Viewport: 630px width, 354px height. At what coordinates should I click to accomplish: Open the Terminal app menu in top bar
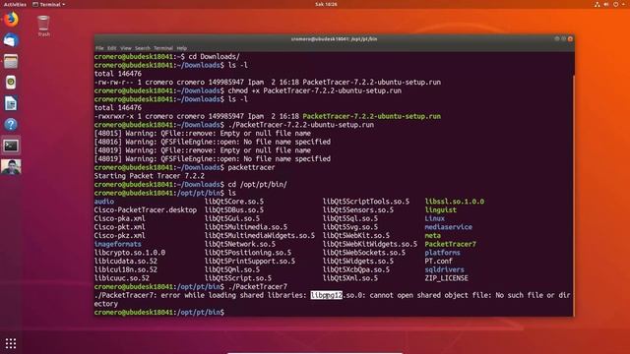point(49,4)
